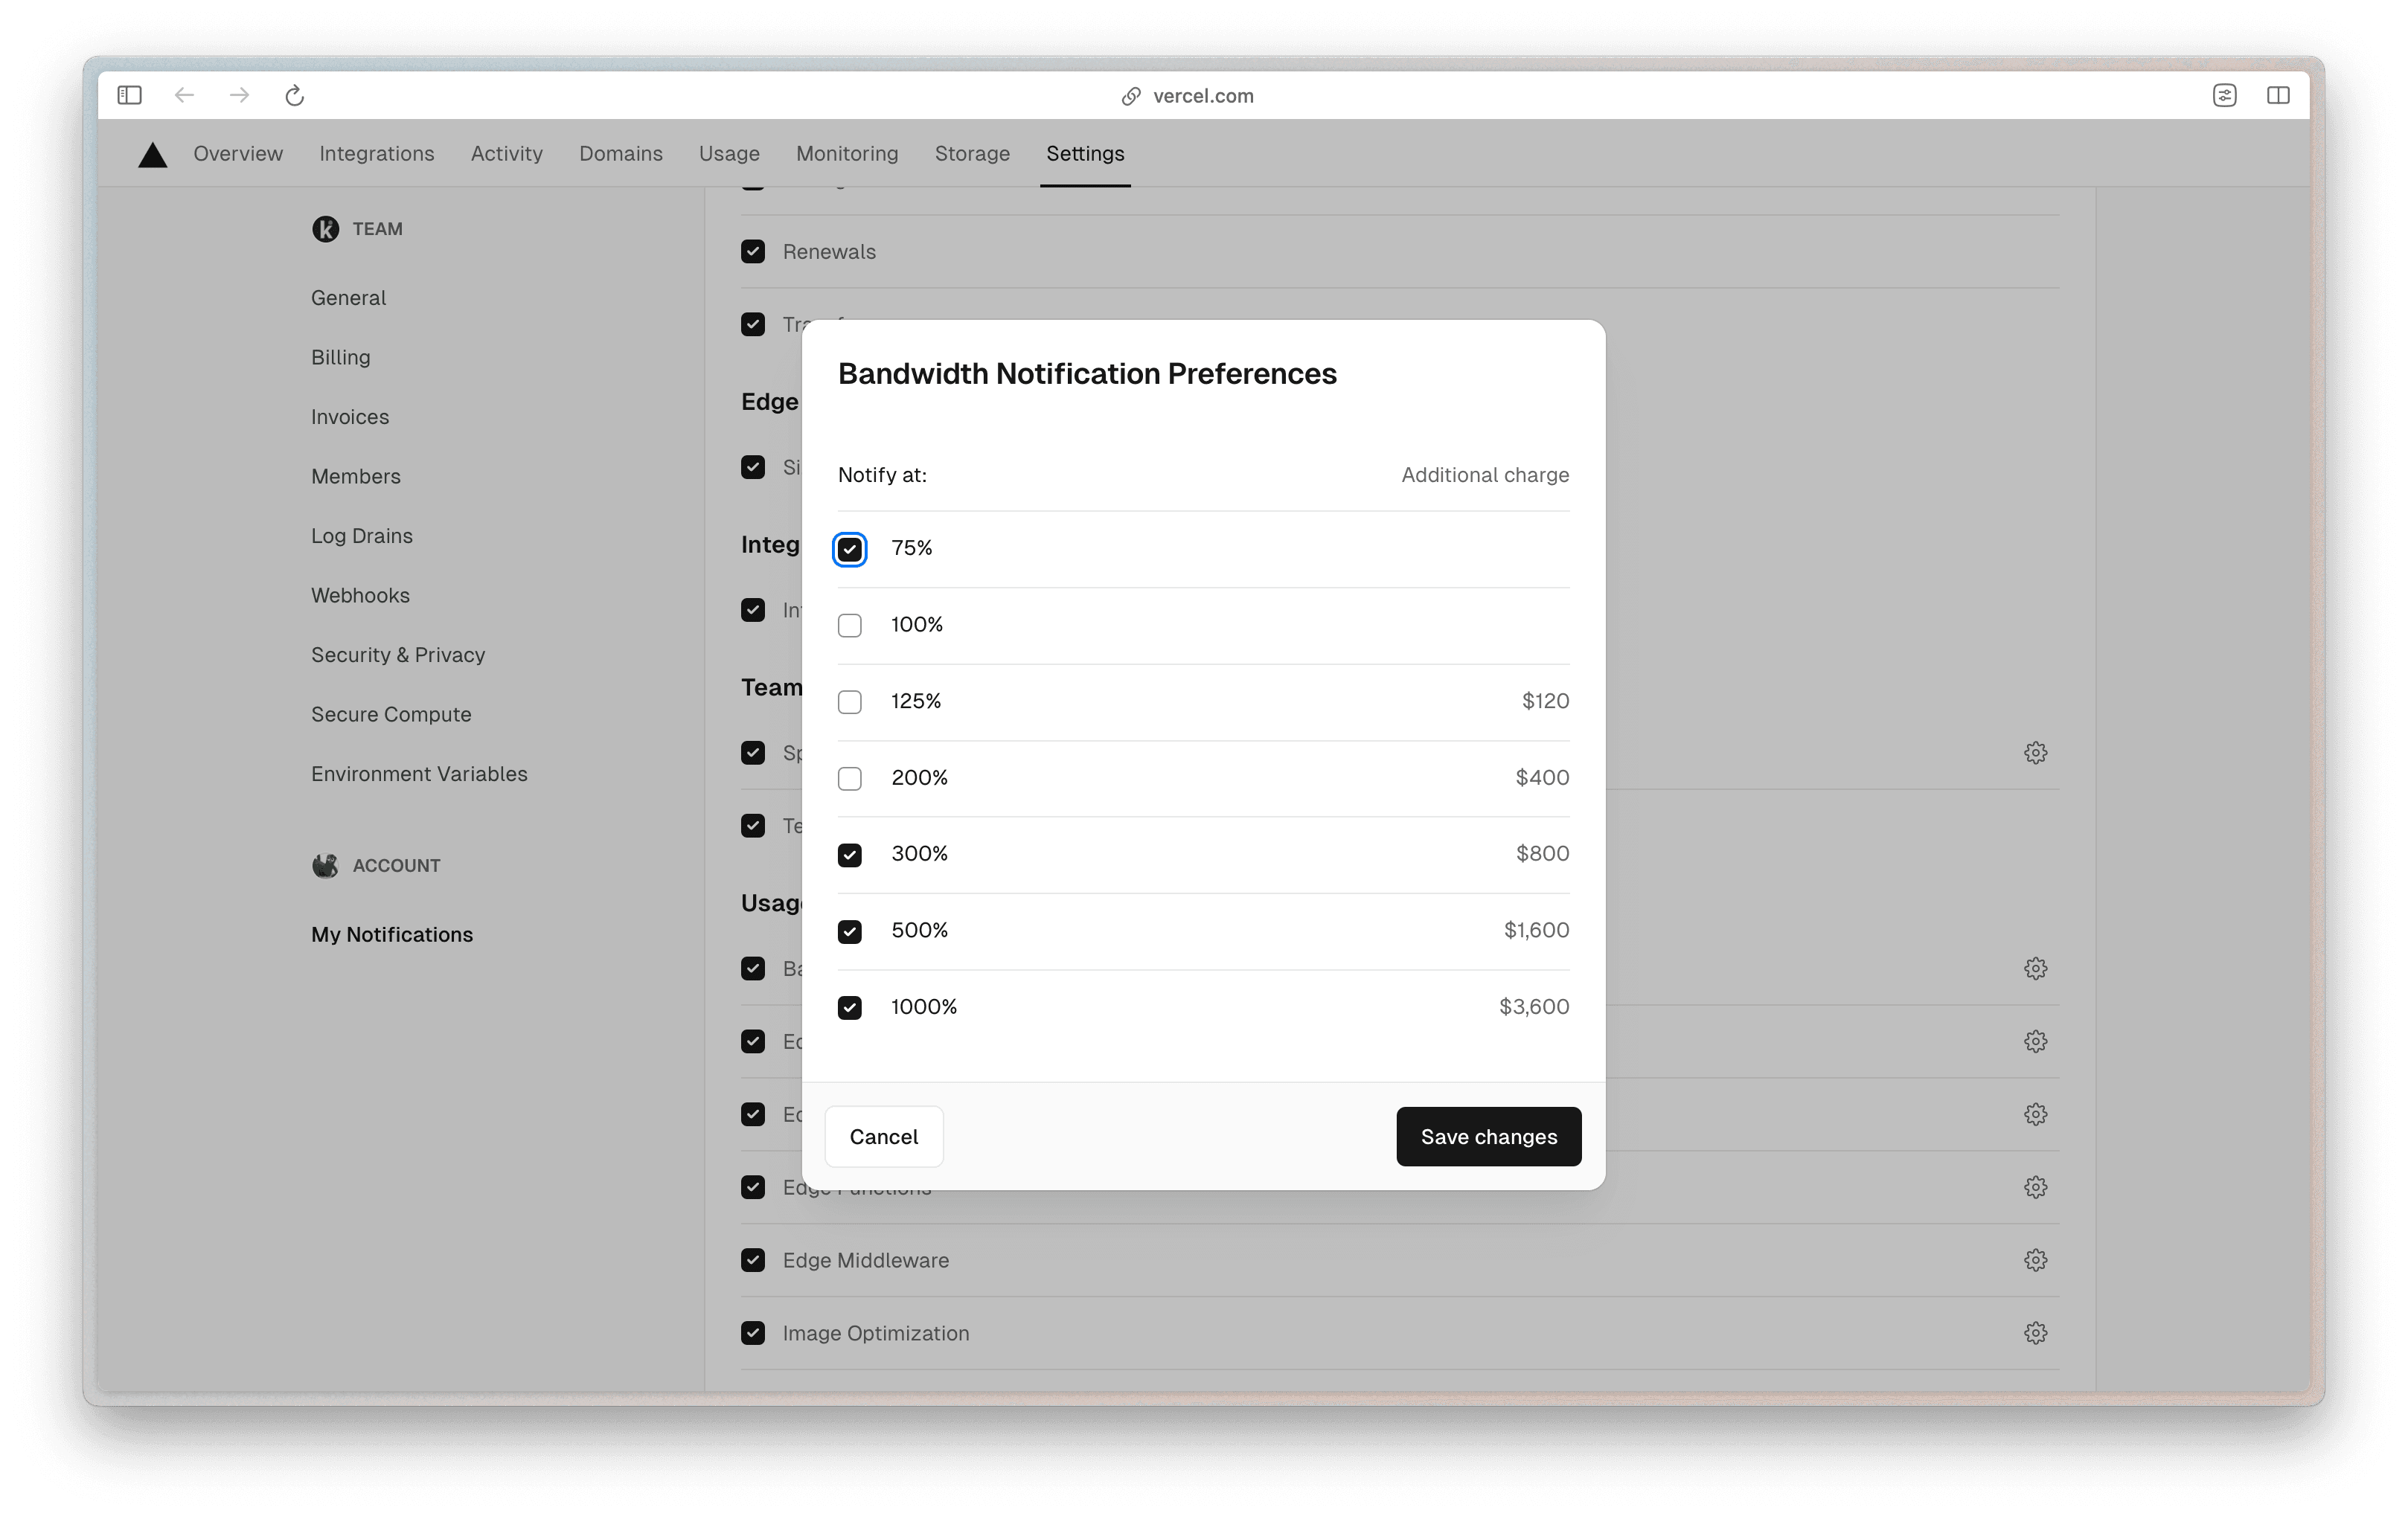
Task: Click the Vercel triangle logo
Action: tap(152, 155)
